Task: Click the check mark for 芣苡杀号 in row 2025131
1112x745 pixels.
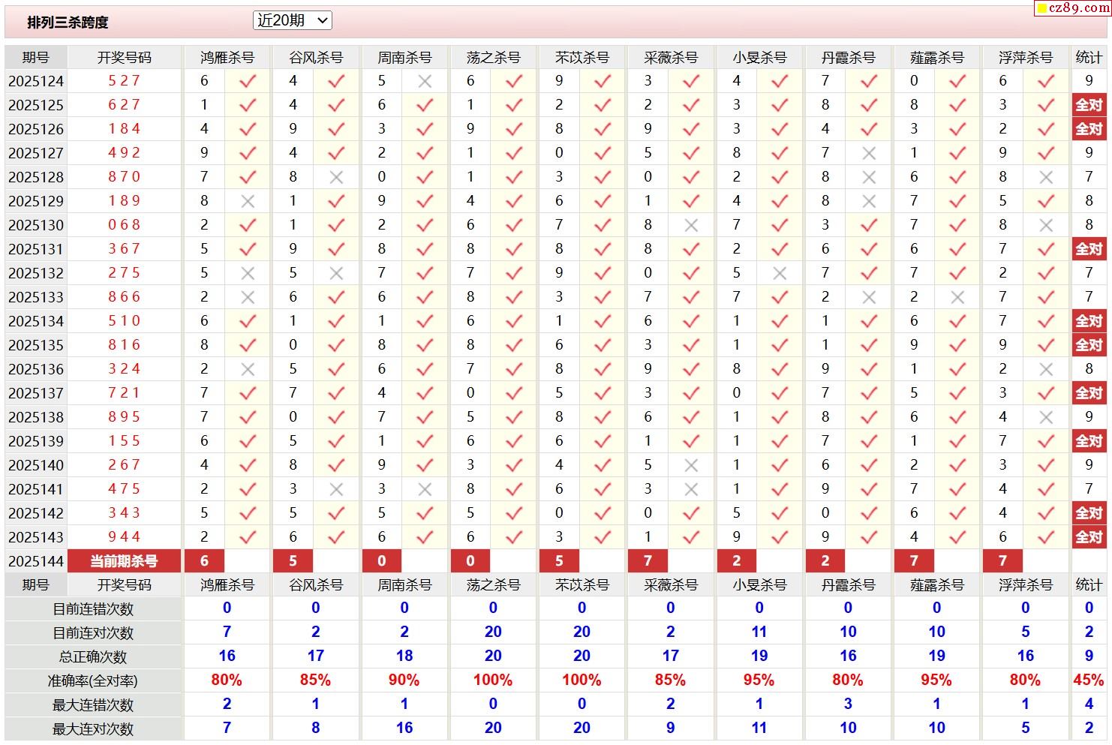Action: pos(603,249)
